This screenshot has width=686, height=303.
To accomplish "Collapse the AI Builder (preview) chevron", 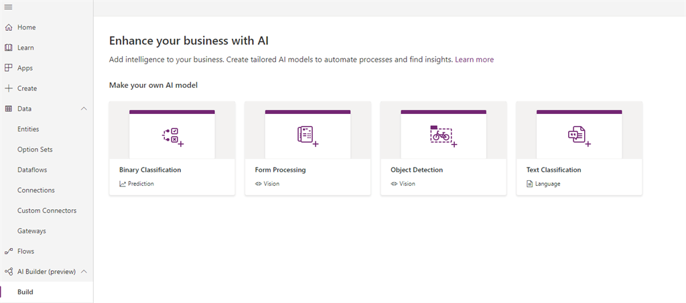I will 84,271.
